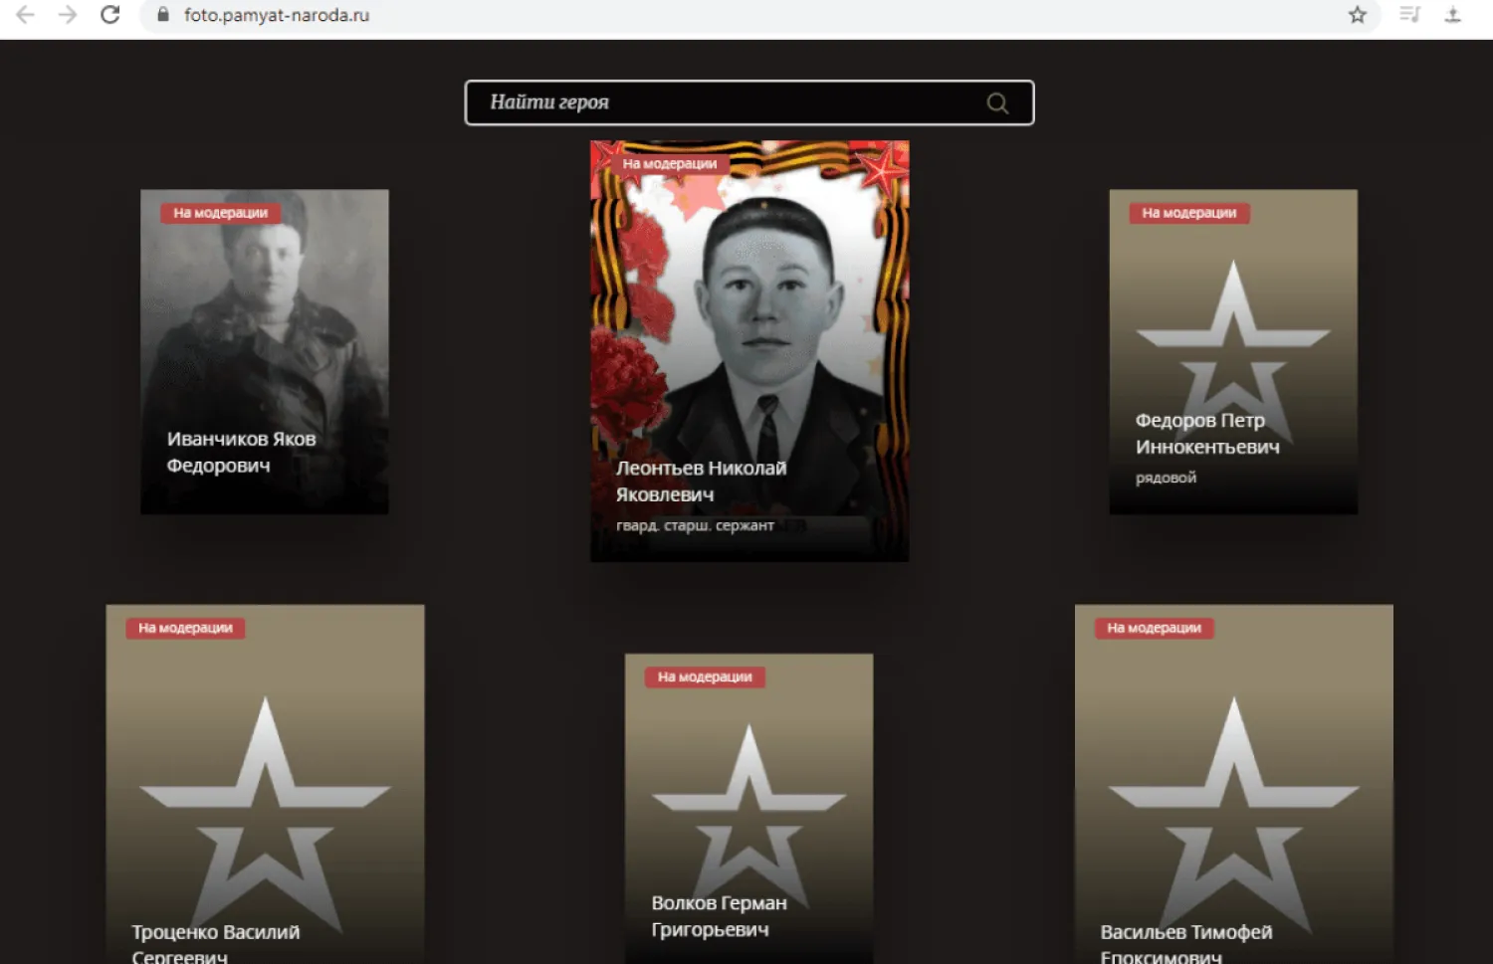Click 'На модерации' badge on Леонтьев card
This screenshot has width=1493, height=964.
point(670,163)
